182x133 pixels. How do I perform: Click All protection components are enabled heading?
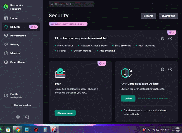point(81,38)
